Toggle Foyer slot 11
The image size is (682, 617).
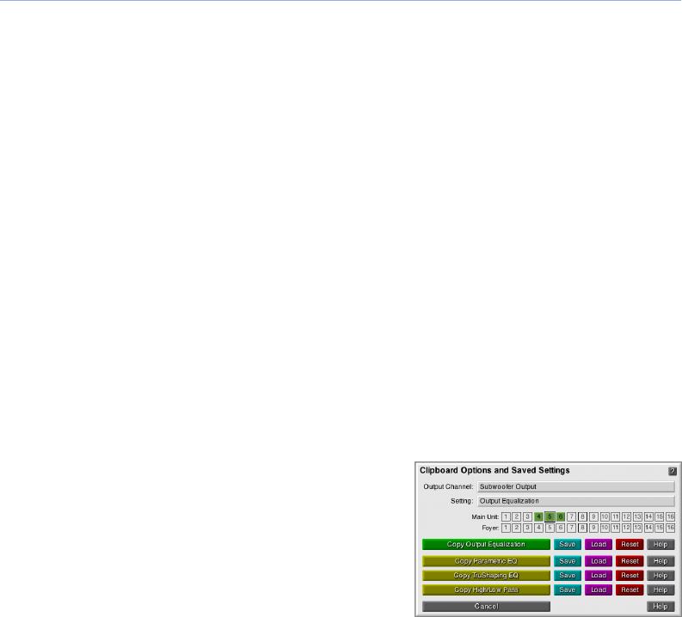[616, 528]
